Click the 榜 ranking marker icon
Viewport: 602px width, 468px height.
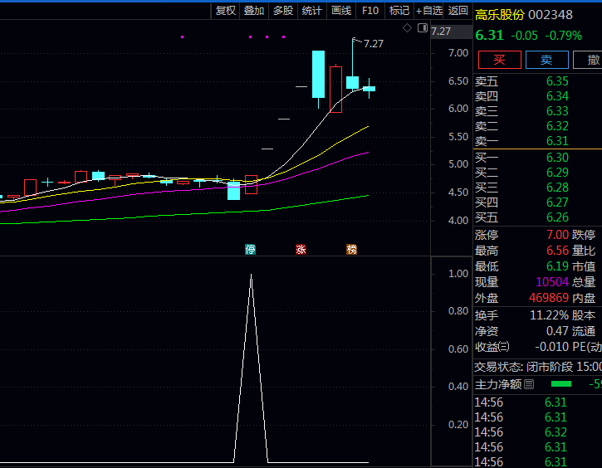pyautogui.click(x=352, y=250)
